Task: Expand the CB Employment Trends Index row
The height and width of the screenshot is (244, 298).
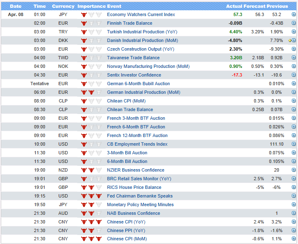Action: [293, 144]
